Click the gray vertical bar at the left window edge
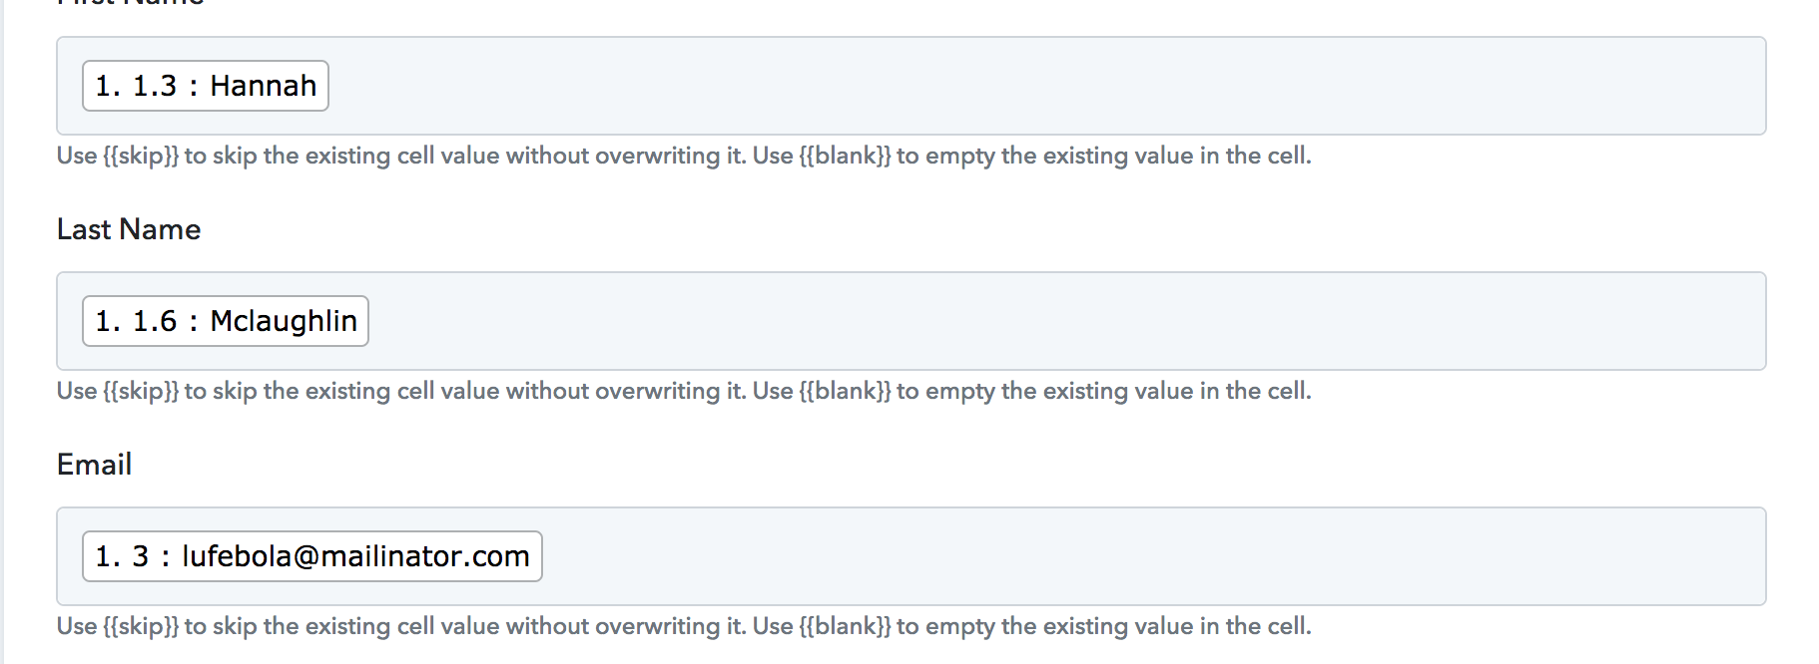This screenshot has width=1819, height=664. pyautogui.click(x=2, y=332)
